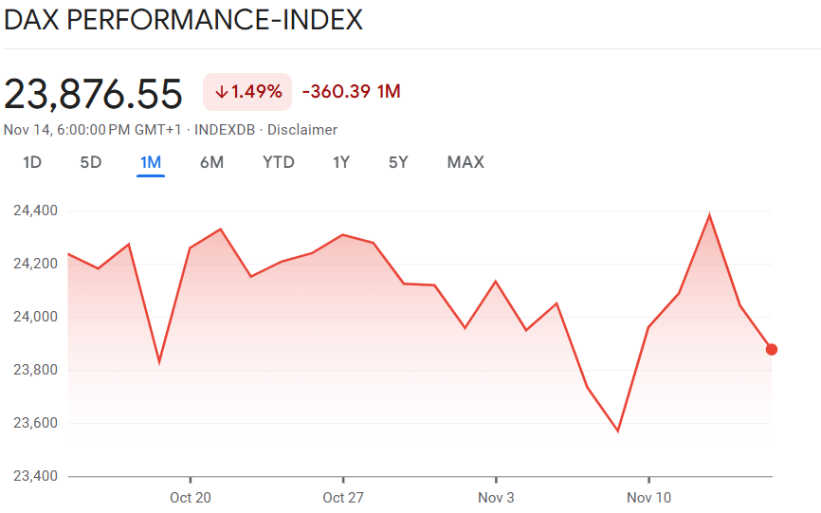
Task: Click the Oct 20 date label
Action: click(191, 498)
